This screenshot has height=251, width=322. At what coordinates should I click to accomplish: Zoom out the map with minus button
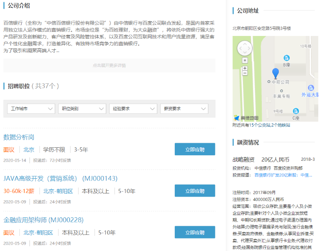[245, 73]
